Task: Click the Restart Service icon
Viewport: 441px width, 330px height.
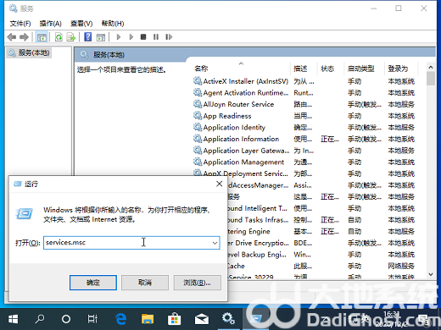Action: (x=169, y=37)
